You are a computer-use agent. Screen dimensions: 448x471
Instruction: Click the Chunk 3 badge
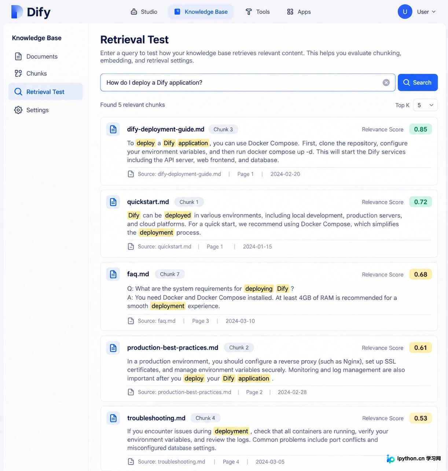click(223, 129)
